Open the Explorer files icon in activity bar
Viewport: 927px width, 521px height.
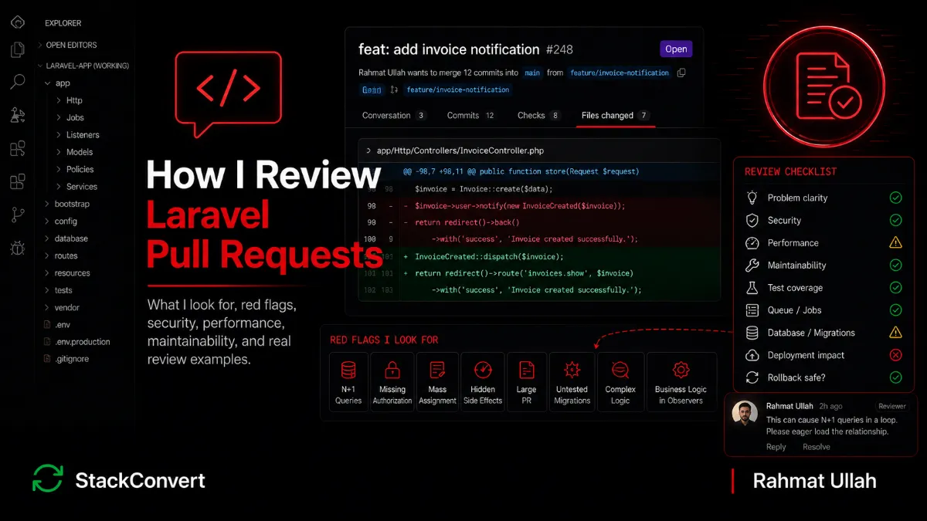[x=17, y=51]
